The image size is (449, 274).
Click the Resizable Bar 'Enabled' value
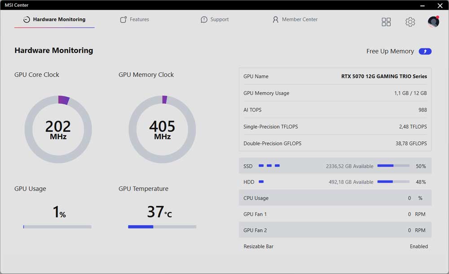click(x=418, y=246)
